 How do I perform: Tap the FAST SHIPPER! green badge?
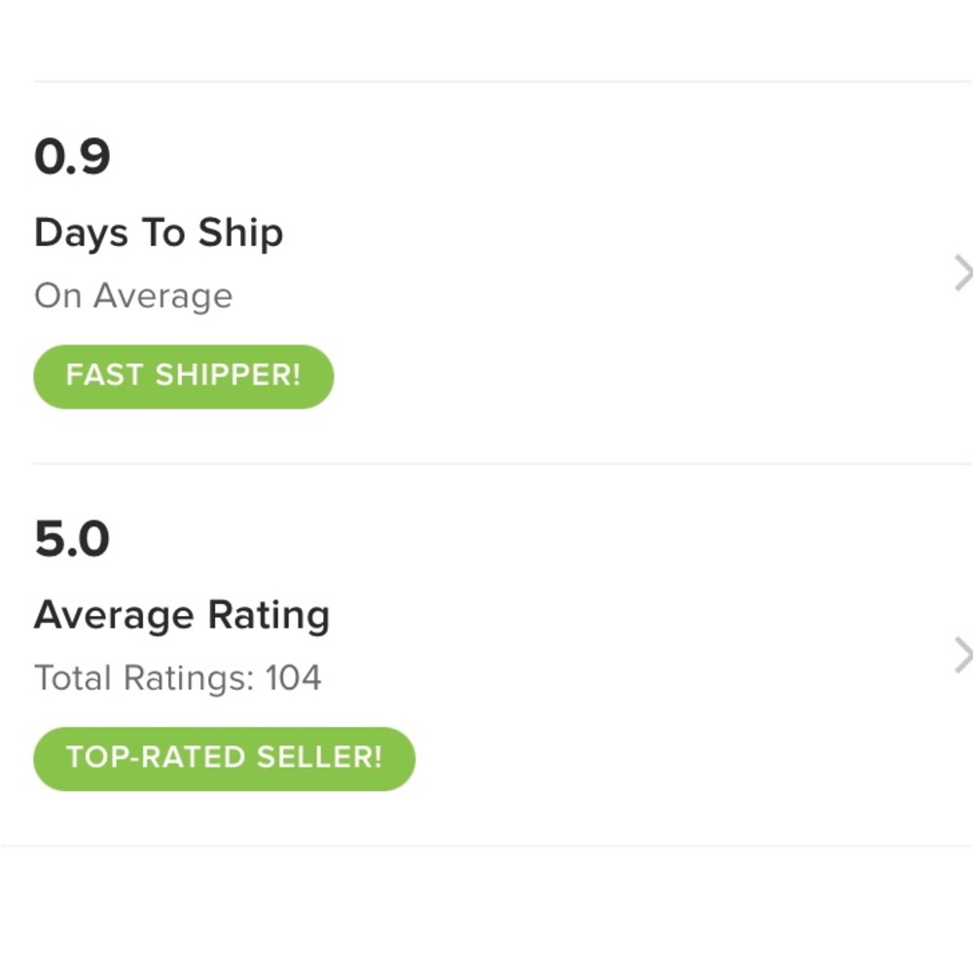[184, 376]
